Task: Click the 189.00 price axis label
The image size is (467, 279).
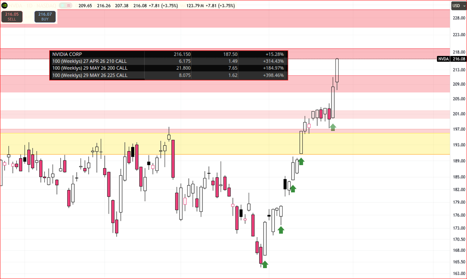Action: (458, 161)
